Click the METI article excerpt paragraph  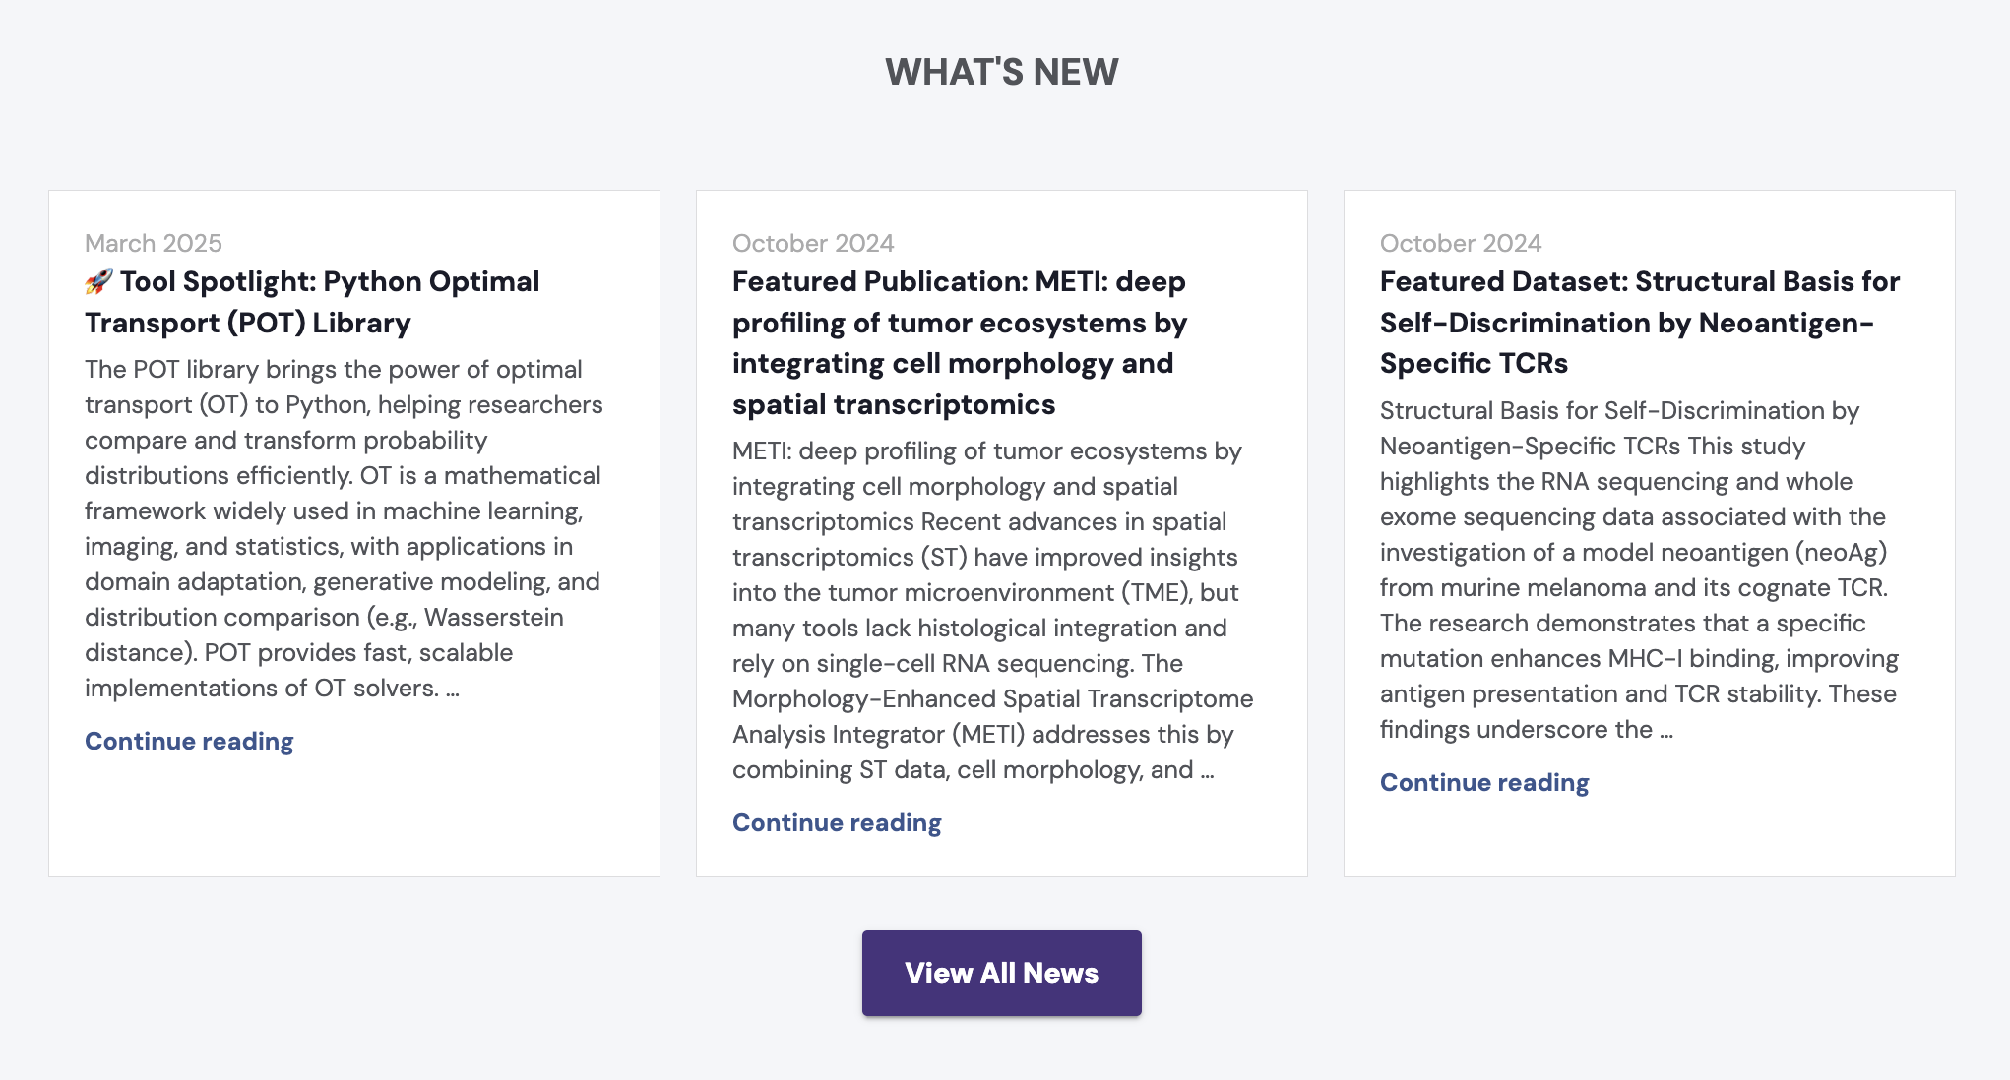coord(992,610)
